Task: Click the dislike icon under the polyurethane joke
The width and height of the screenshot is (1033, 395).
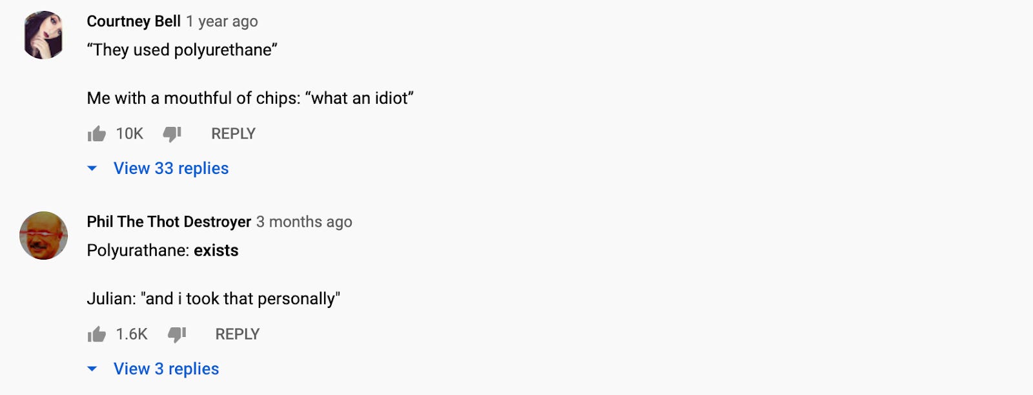Action: (x=172, y=133)
